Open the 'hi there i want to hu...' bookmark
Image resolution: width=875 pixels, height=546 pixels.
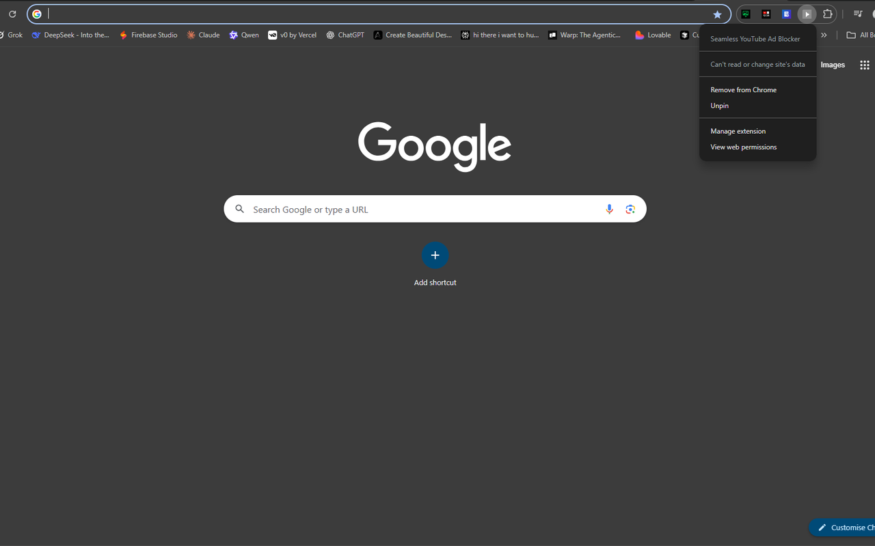tap(500, 35)
